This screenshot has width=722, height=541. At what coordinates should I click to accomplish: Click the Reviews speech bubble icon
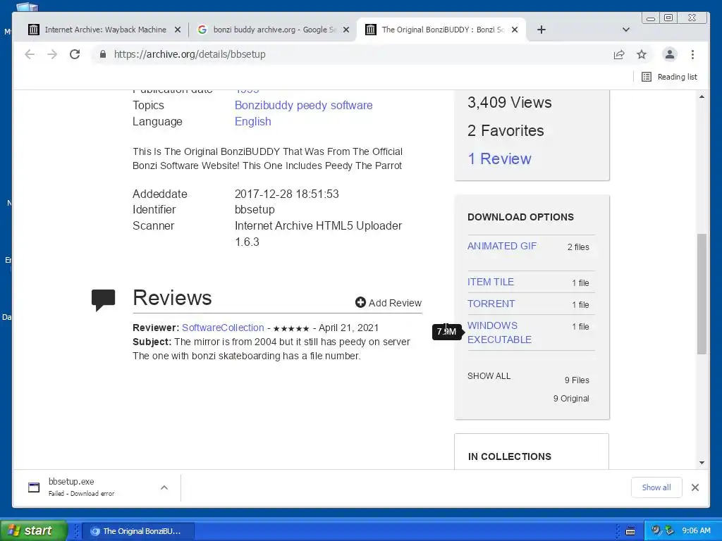pyautogui.click(x=103, y=300)
